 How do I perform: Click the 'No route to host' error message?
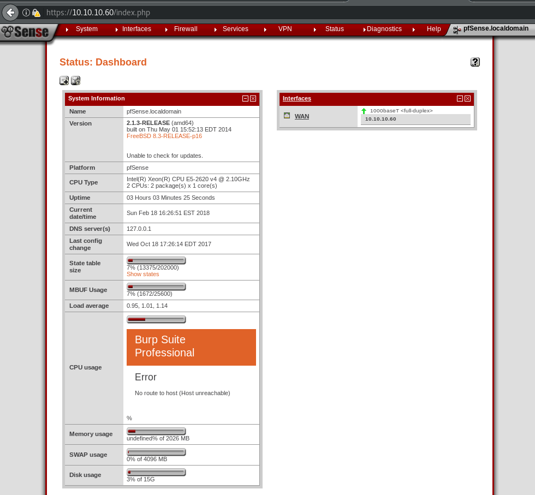(x=182, y=393)
